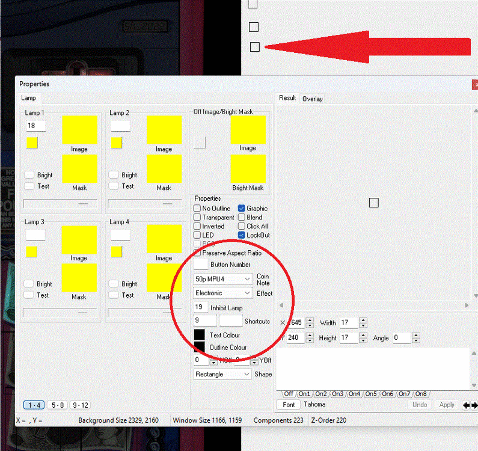Show lamps 5 - 8 page
Viewport: 478px width, 451px height.
(x=57, y=405)
